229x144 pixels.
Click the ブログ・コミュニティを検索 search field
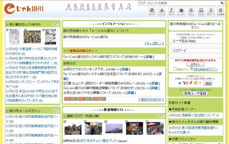coord(179,3)
